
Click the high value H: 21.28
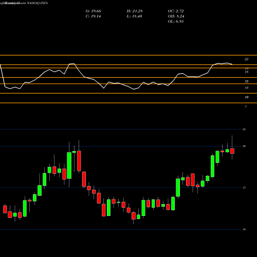click(135, 11)
